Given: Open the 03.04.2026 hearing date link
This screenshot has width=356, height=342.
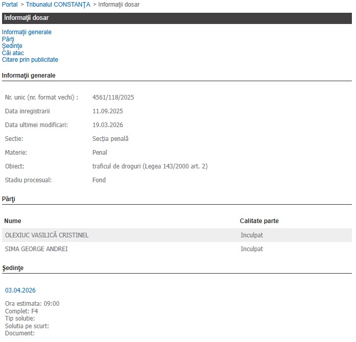Looking at the screenshot, I should (20, 290).
